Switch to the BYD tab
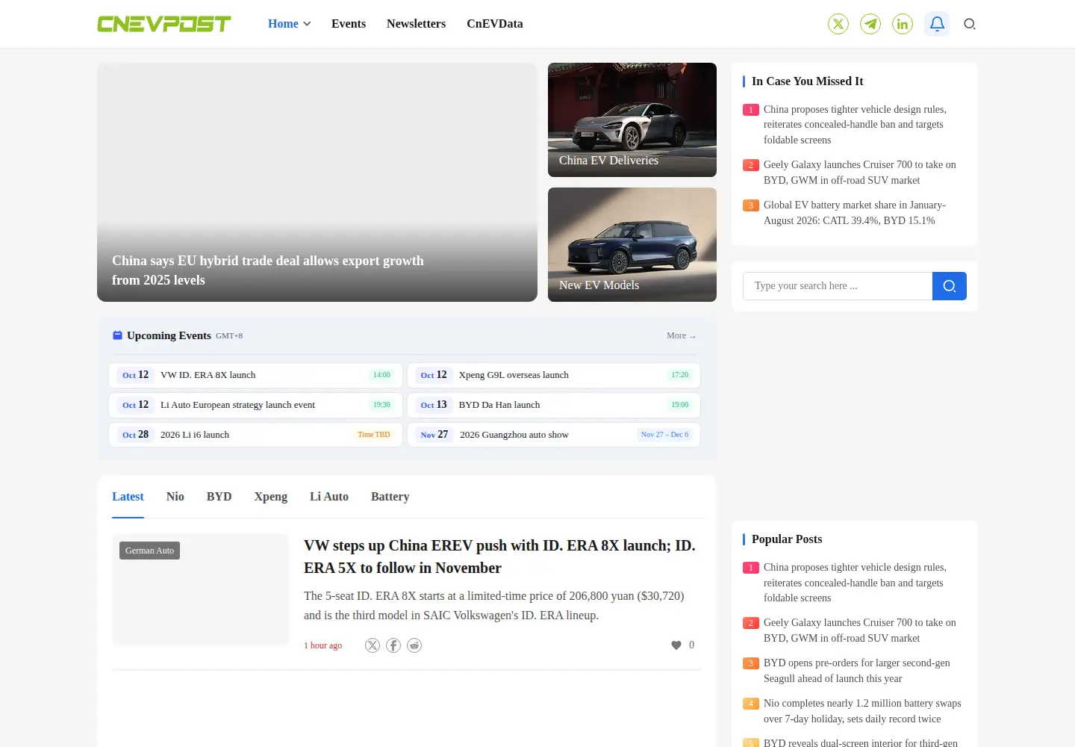 [219, 497]
